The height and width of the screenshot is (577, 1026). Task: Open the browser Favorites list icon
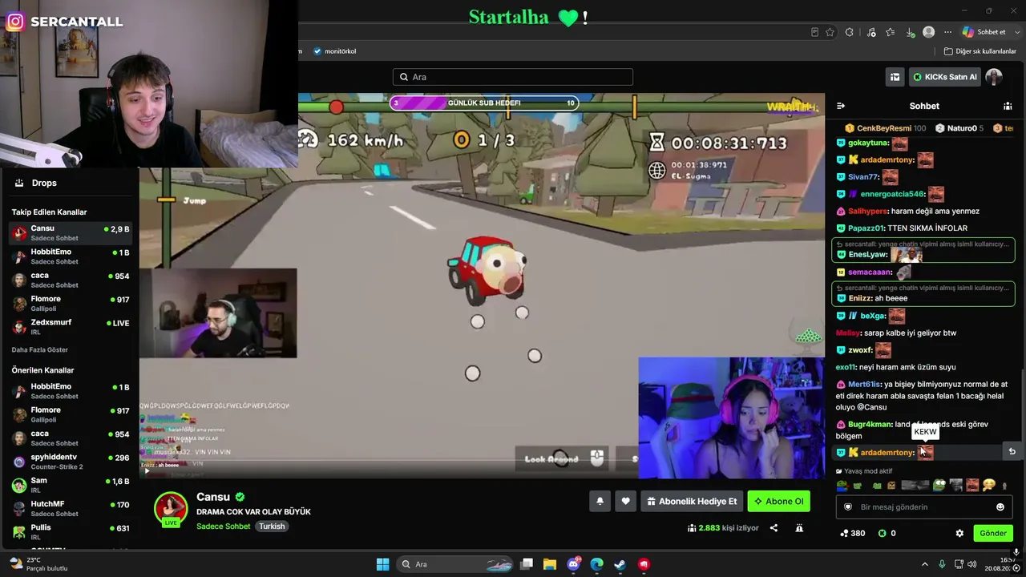click(890, 32)
